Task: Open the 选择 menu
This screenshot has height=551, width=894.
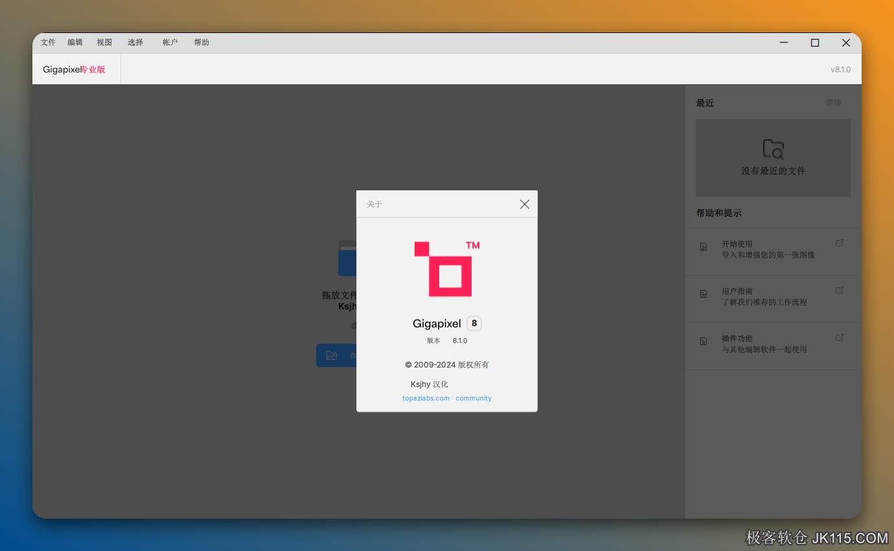Action: (135, 42)
